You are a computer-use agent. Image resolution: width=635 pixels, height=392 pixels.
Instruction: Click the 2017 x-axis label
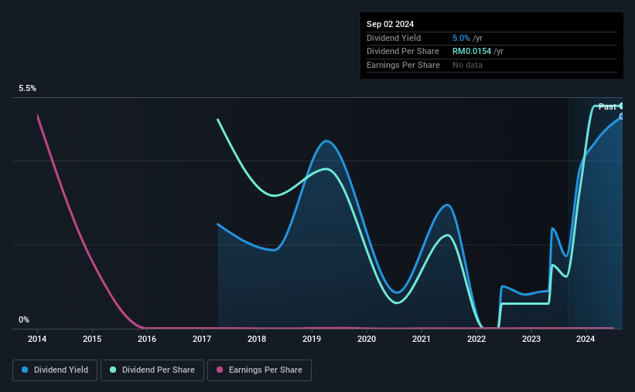(x=202, y=339)
